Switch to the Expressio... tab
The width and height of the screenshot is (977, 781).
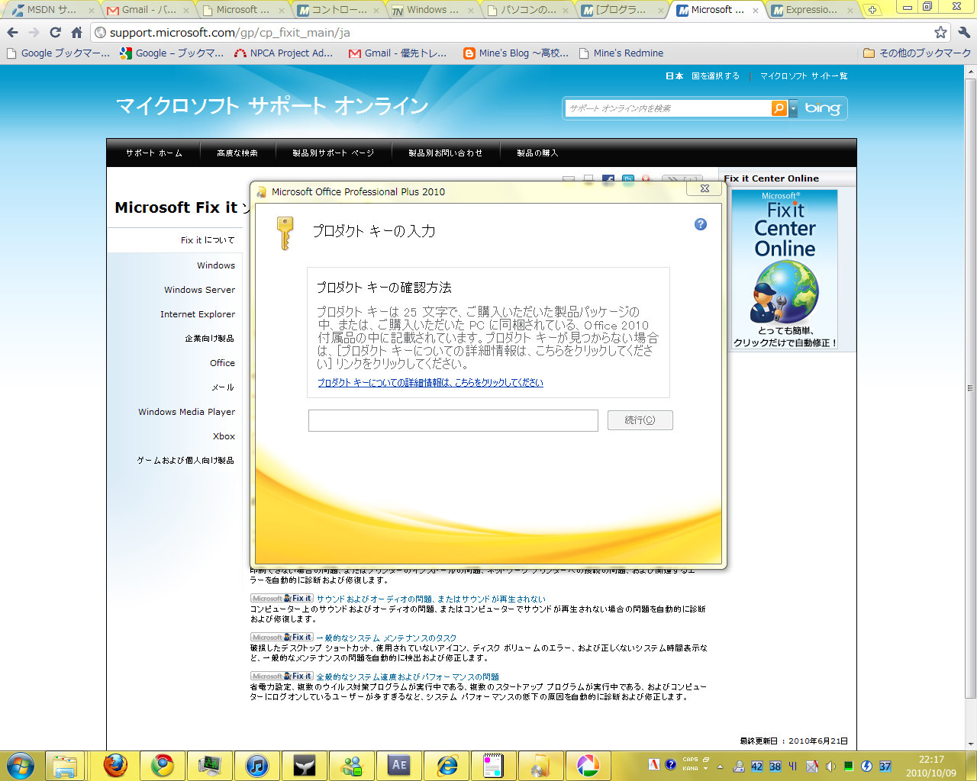811,10
